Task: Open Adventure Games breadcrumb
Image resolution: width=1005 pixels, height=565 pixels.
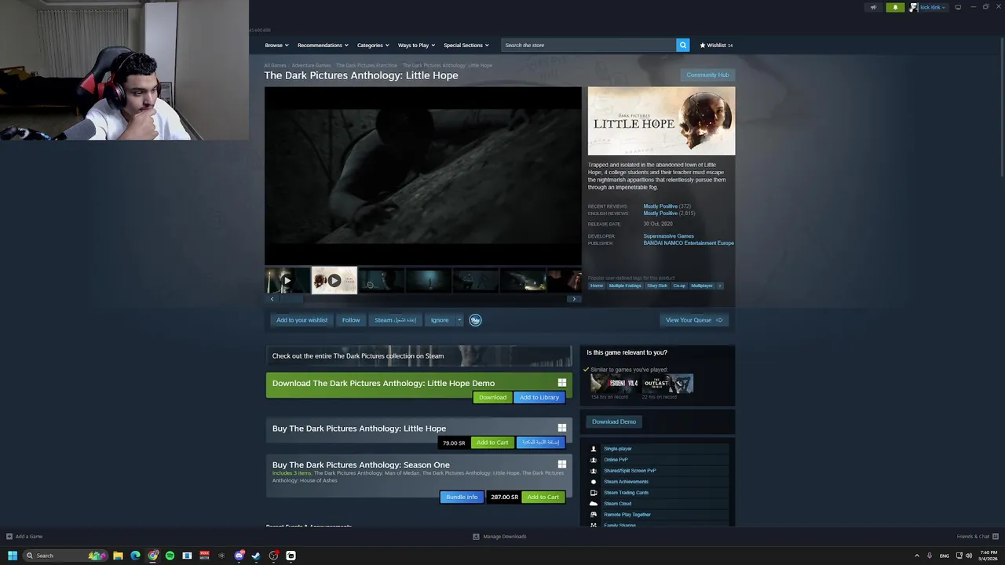Action: pyautogui.click(x=312, y=65)
